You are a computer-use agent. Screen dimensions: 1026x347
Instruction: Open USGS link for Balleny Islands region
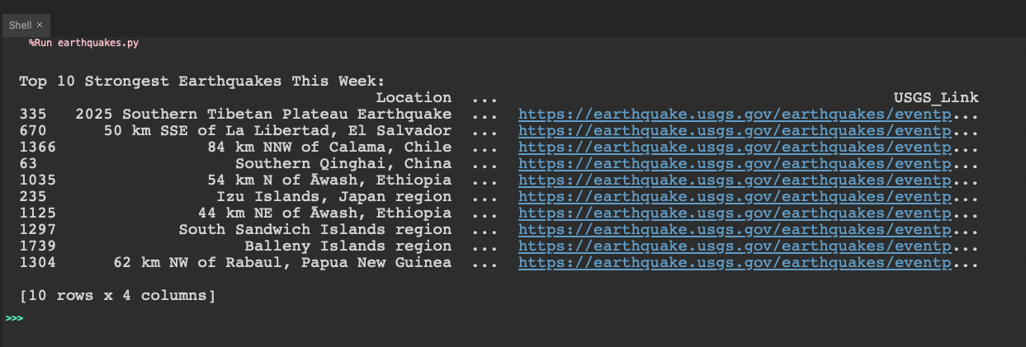click(735, 246)
